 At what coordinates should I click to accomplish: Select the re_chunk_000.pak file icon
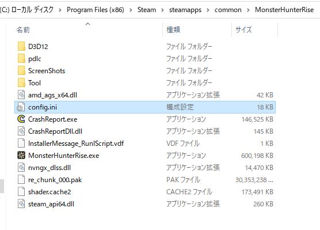(21, 179)
